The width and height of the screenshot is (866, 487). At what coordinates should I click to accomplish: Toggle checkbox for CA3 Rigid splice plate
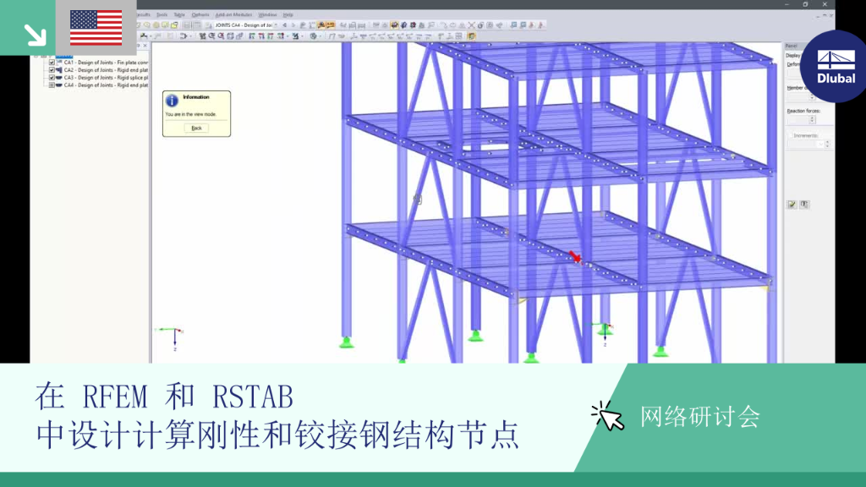click(52, 78)
